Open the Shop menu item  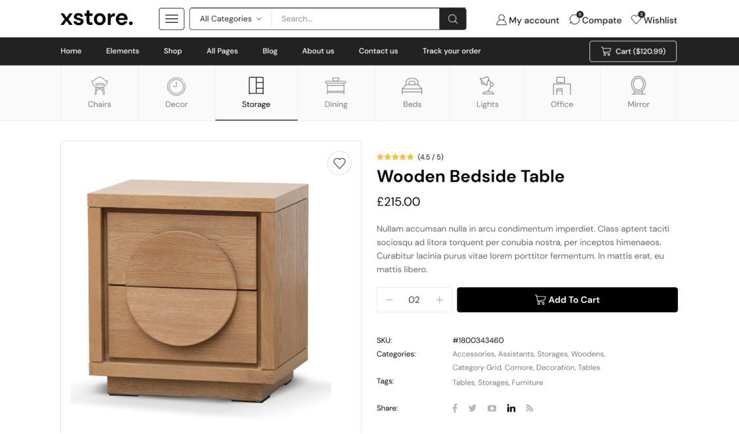[173, 51]
